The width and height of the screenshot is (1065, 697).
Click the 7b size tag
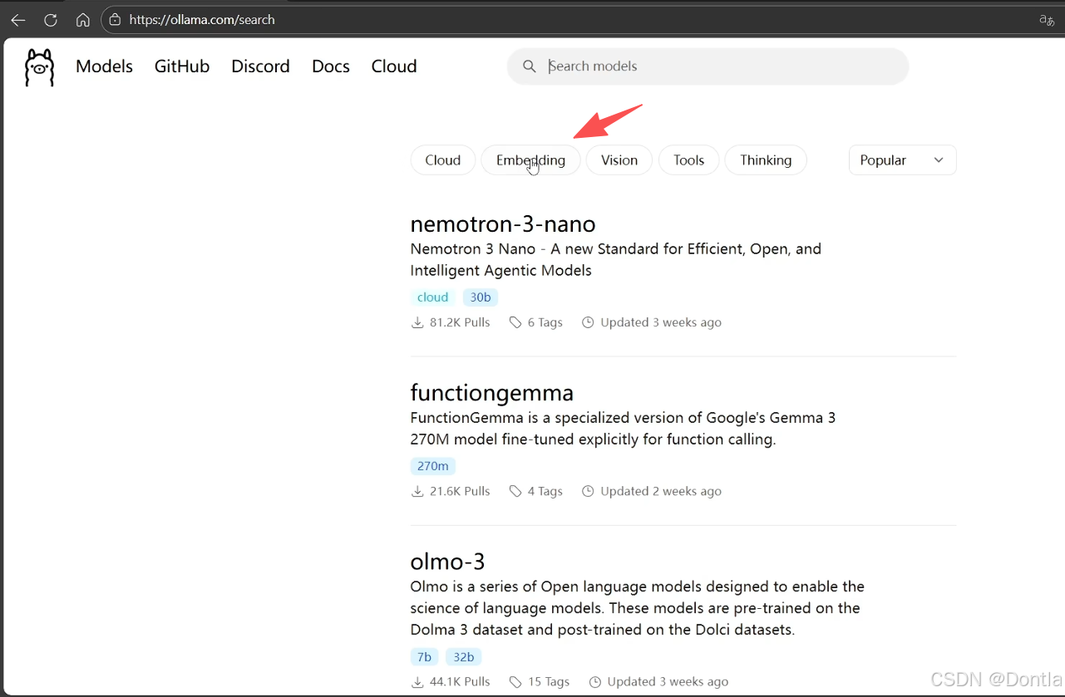coord(424,657)
